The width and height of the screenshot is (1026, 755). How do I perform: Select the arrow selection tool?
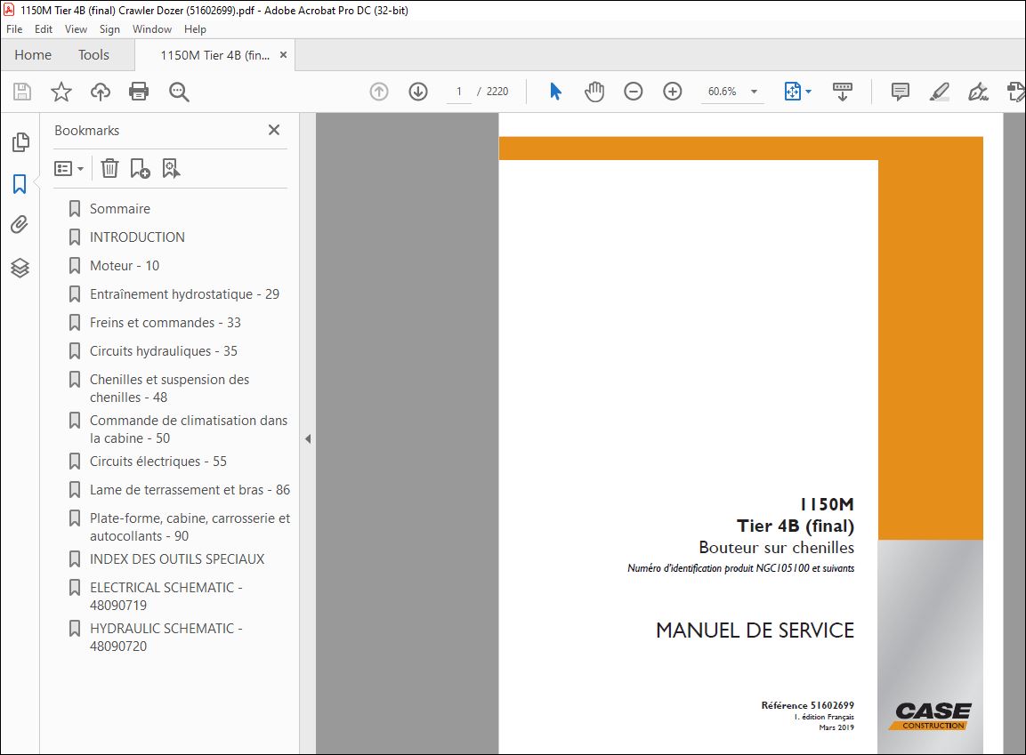[x=555, y=92]
